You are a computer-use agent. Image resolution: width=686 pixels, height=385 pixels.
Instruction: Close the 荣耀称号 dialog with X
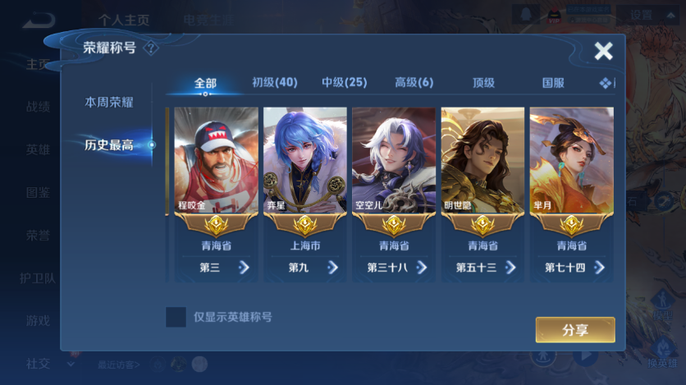click(603, 51)
